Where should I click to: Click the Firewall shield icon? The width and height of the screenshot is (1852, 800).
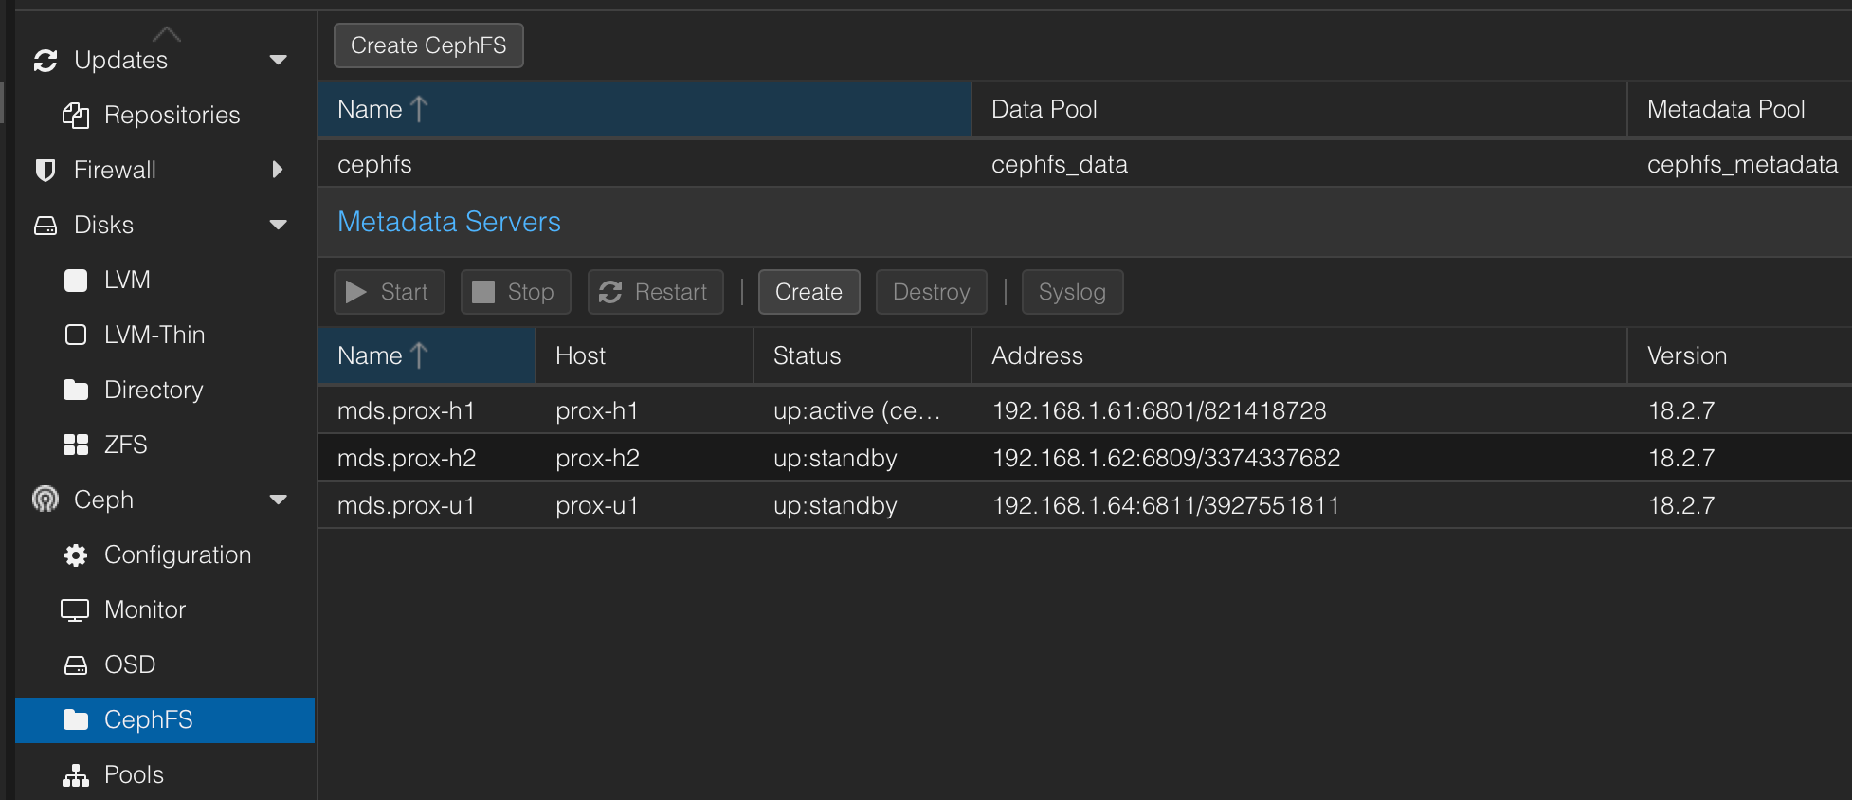45,170
